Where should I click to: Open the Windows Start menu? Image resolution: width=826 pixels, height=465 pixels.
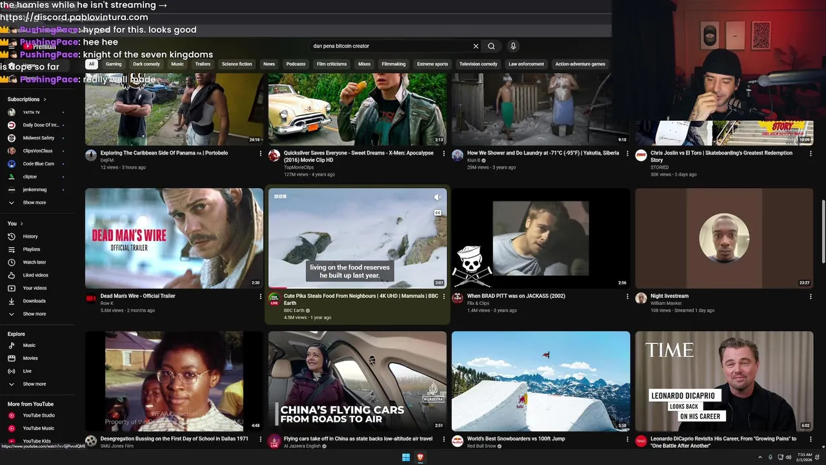point(406,457)
